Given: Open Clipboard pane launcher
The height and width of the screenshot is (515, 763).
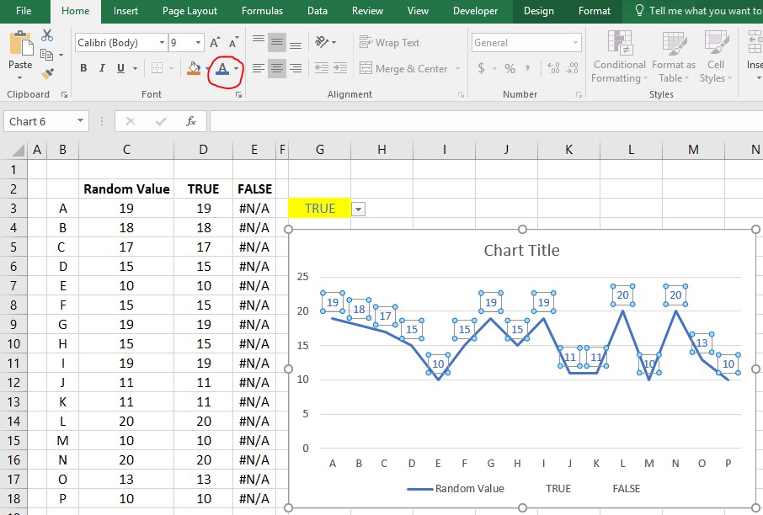Looking at the screenshot, I should (x=64, y=95).
